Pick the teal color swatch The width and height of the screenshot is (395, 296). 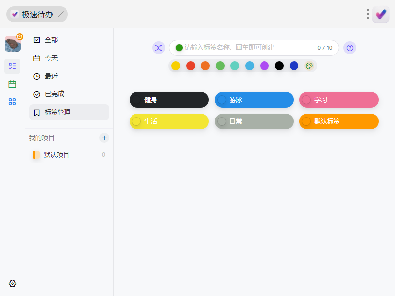coord(235,66)
